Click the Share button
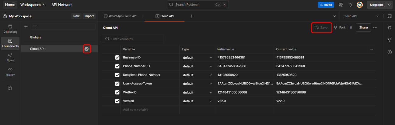395x125 pixels. (363, 28)
